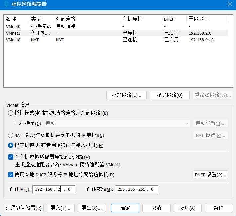Select the NAT 模式 radio button
Viewport: 236px width, 216px height.
tap(11, 135)
